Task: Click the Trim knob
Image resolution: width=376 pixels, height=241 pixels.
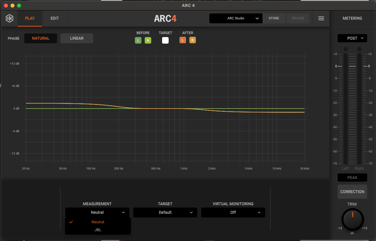Action: coord(352,219)
